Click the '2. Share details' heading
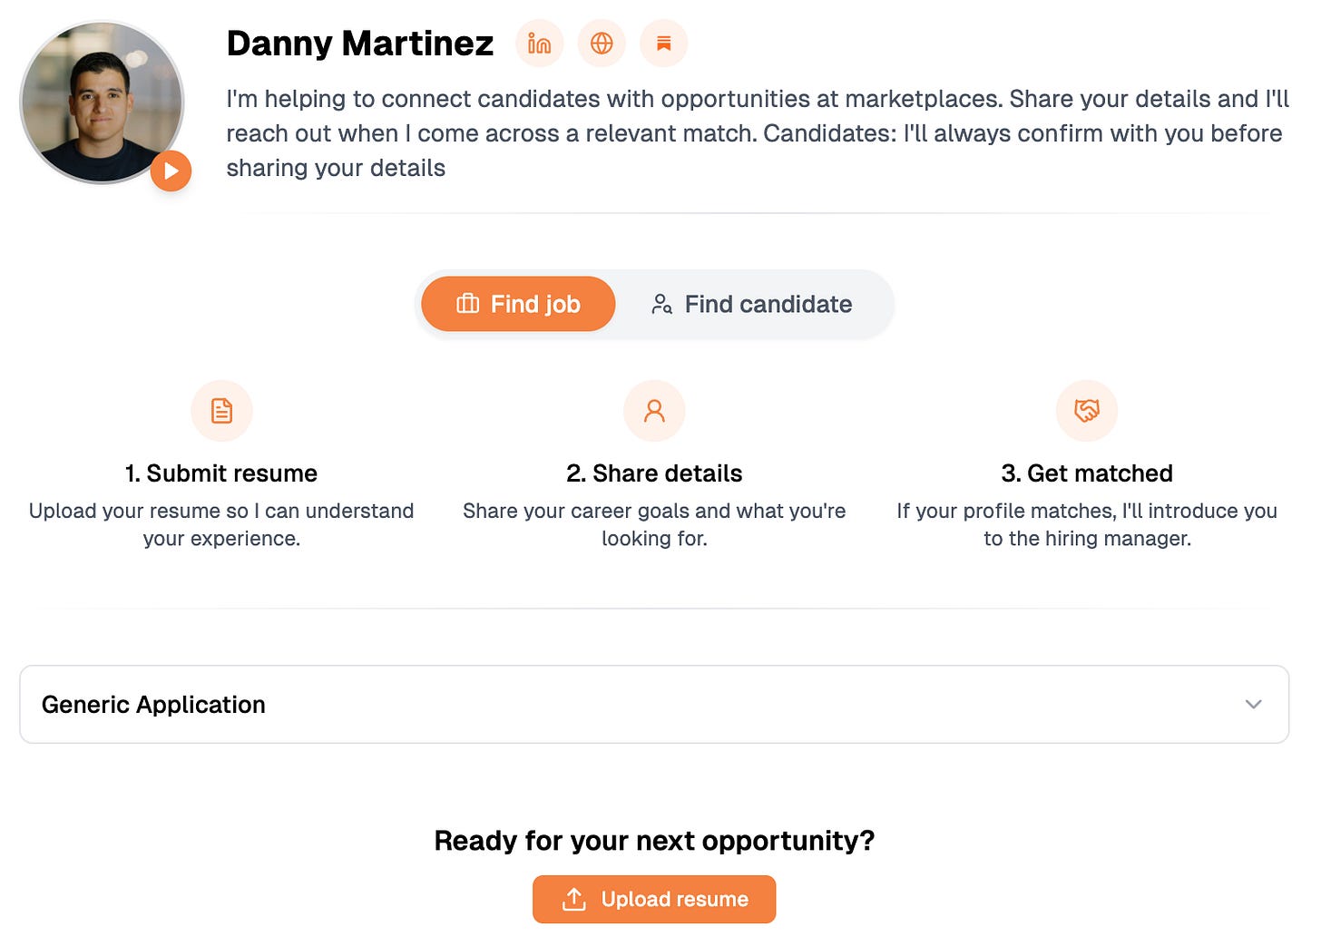The width and height of the screenshot is (1321, 946). coord(654,473)
